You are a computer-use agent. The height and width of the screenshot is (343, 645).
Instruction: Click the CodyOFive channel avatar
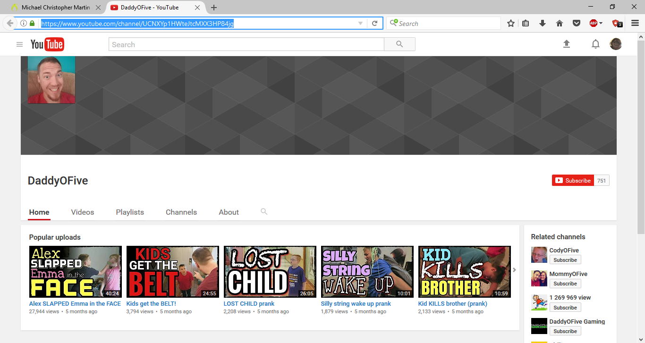539,255
